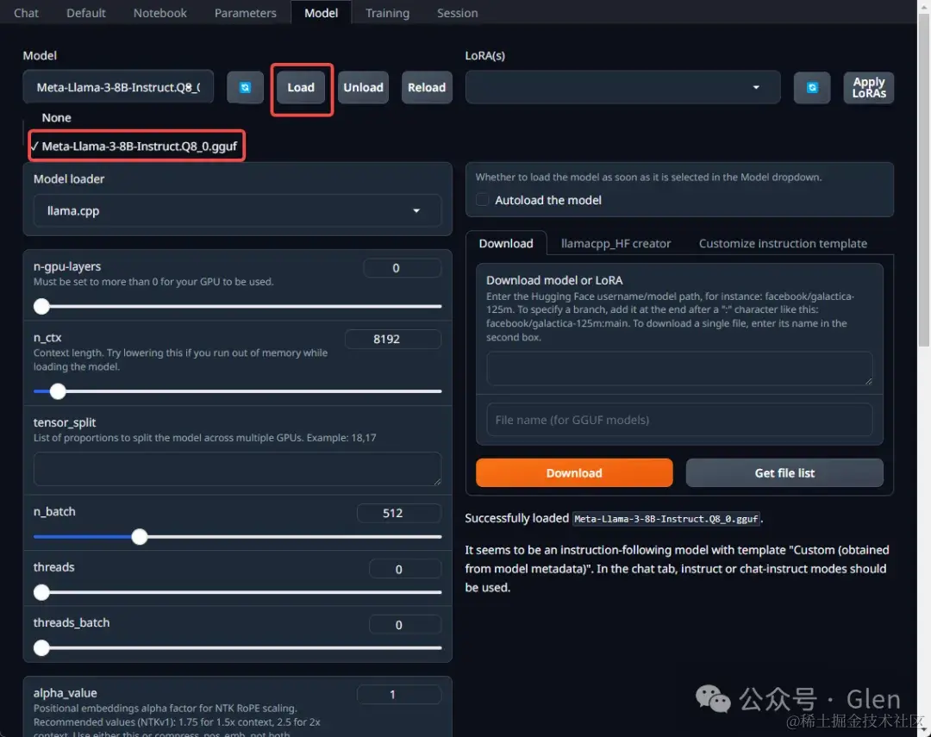Click the Reload model button
Screen dimensions: 931x737
coord(427,87)
